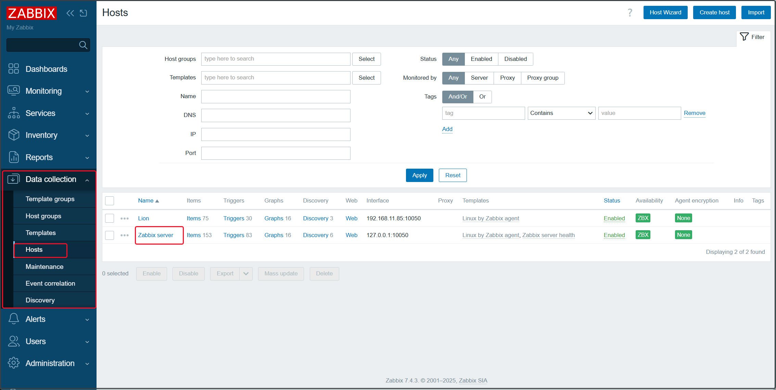This screenshot has height=390, width=776.
Task: Click the sidebar kiosk mode icon
Action: click(83, 13)
